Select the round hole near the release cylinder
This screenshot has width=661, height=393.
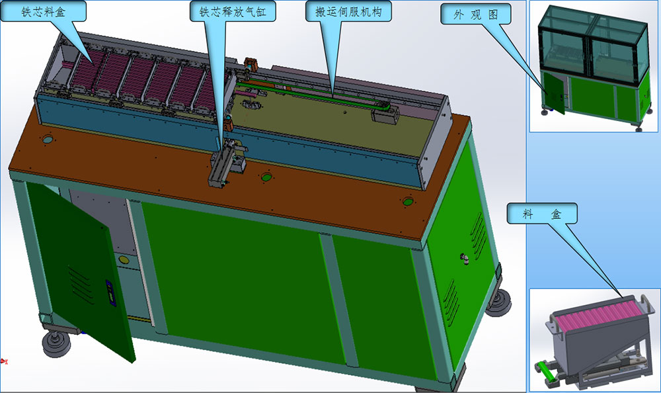click(266, 177)
